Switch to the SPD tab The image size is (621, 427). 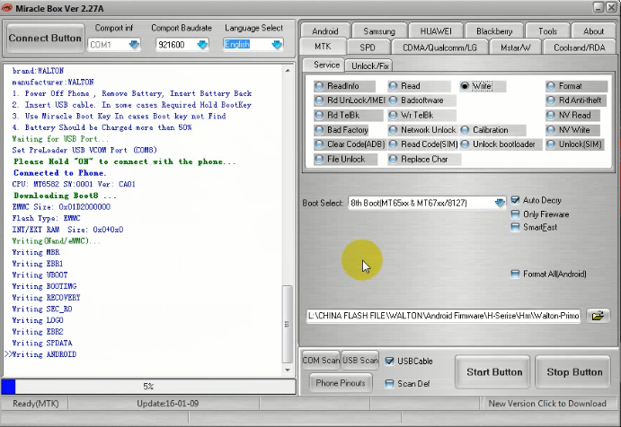[x=368, y=48]
